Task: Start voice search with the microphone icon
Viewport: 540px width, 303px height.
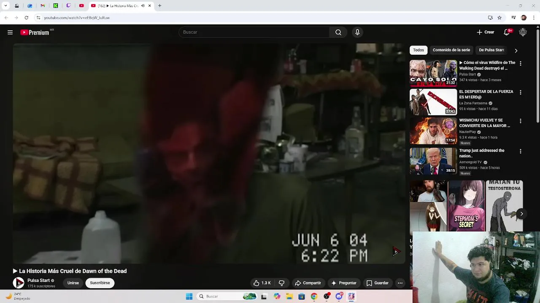Action: click(357, 32)
